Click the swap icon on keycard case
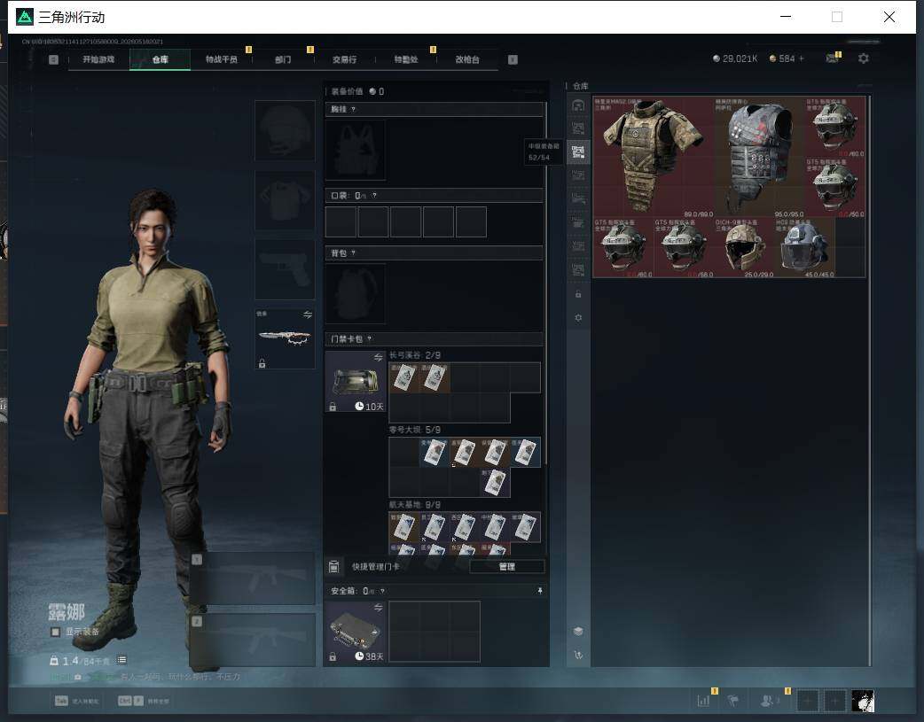 [378, 358]
